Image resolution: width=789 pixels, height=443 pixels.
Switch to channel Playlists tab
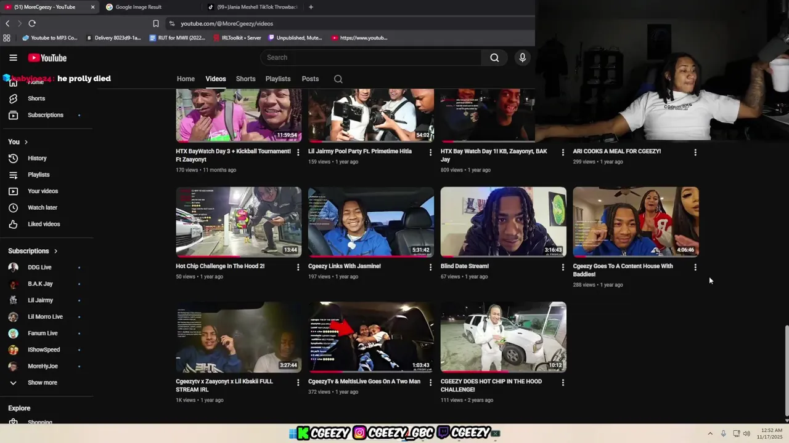point(278,79)
